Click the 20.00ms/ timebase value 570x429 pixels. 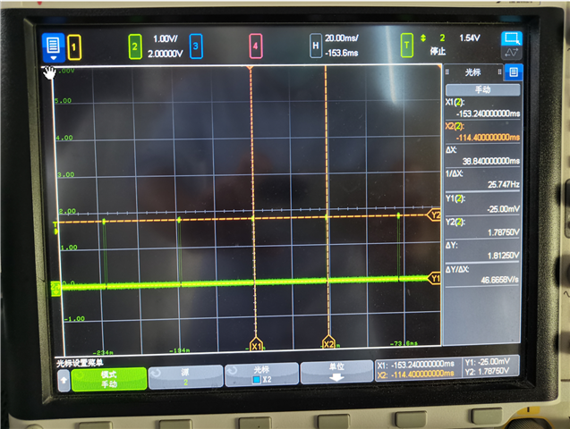(341, 38)
